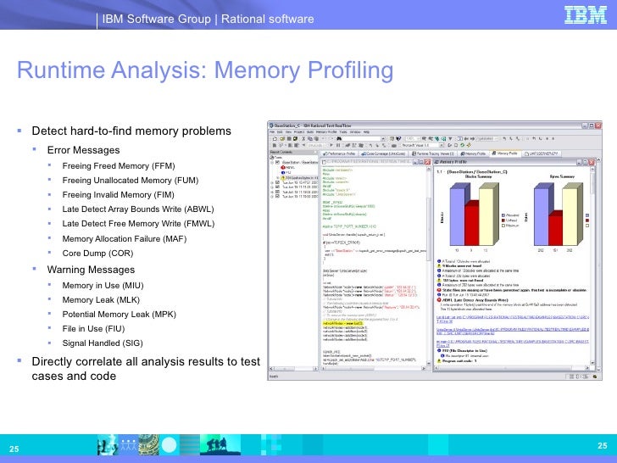Image resolution: width=617 pixels, height=463 pixels.
Task: Toggle the fourth Tue Jun report checkbox
Action: (x=277, y=196)
